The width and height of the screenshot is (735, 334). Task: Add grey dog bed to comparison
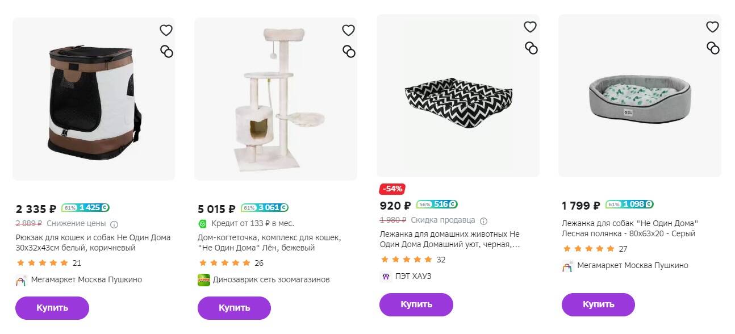(x=713, y=48)
